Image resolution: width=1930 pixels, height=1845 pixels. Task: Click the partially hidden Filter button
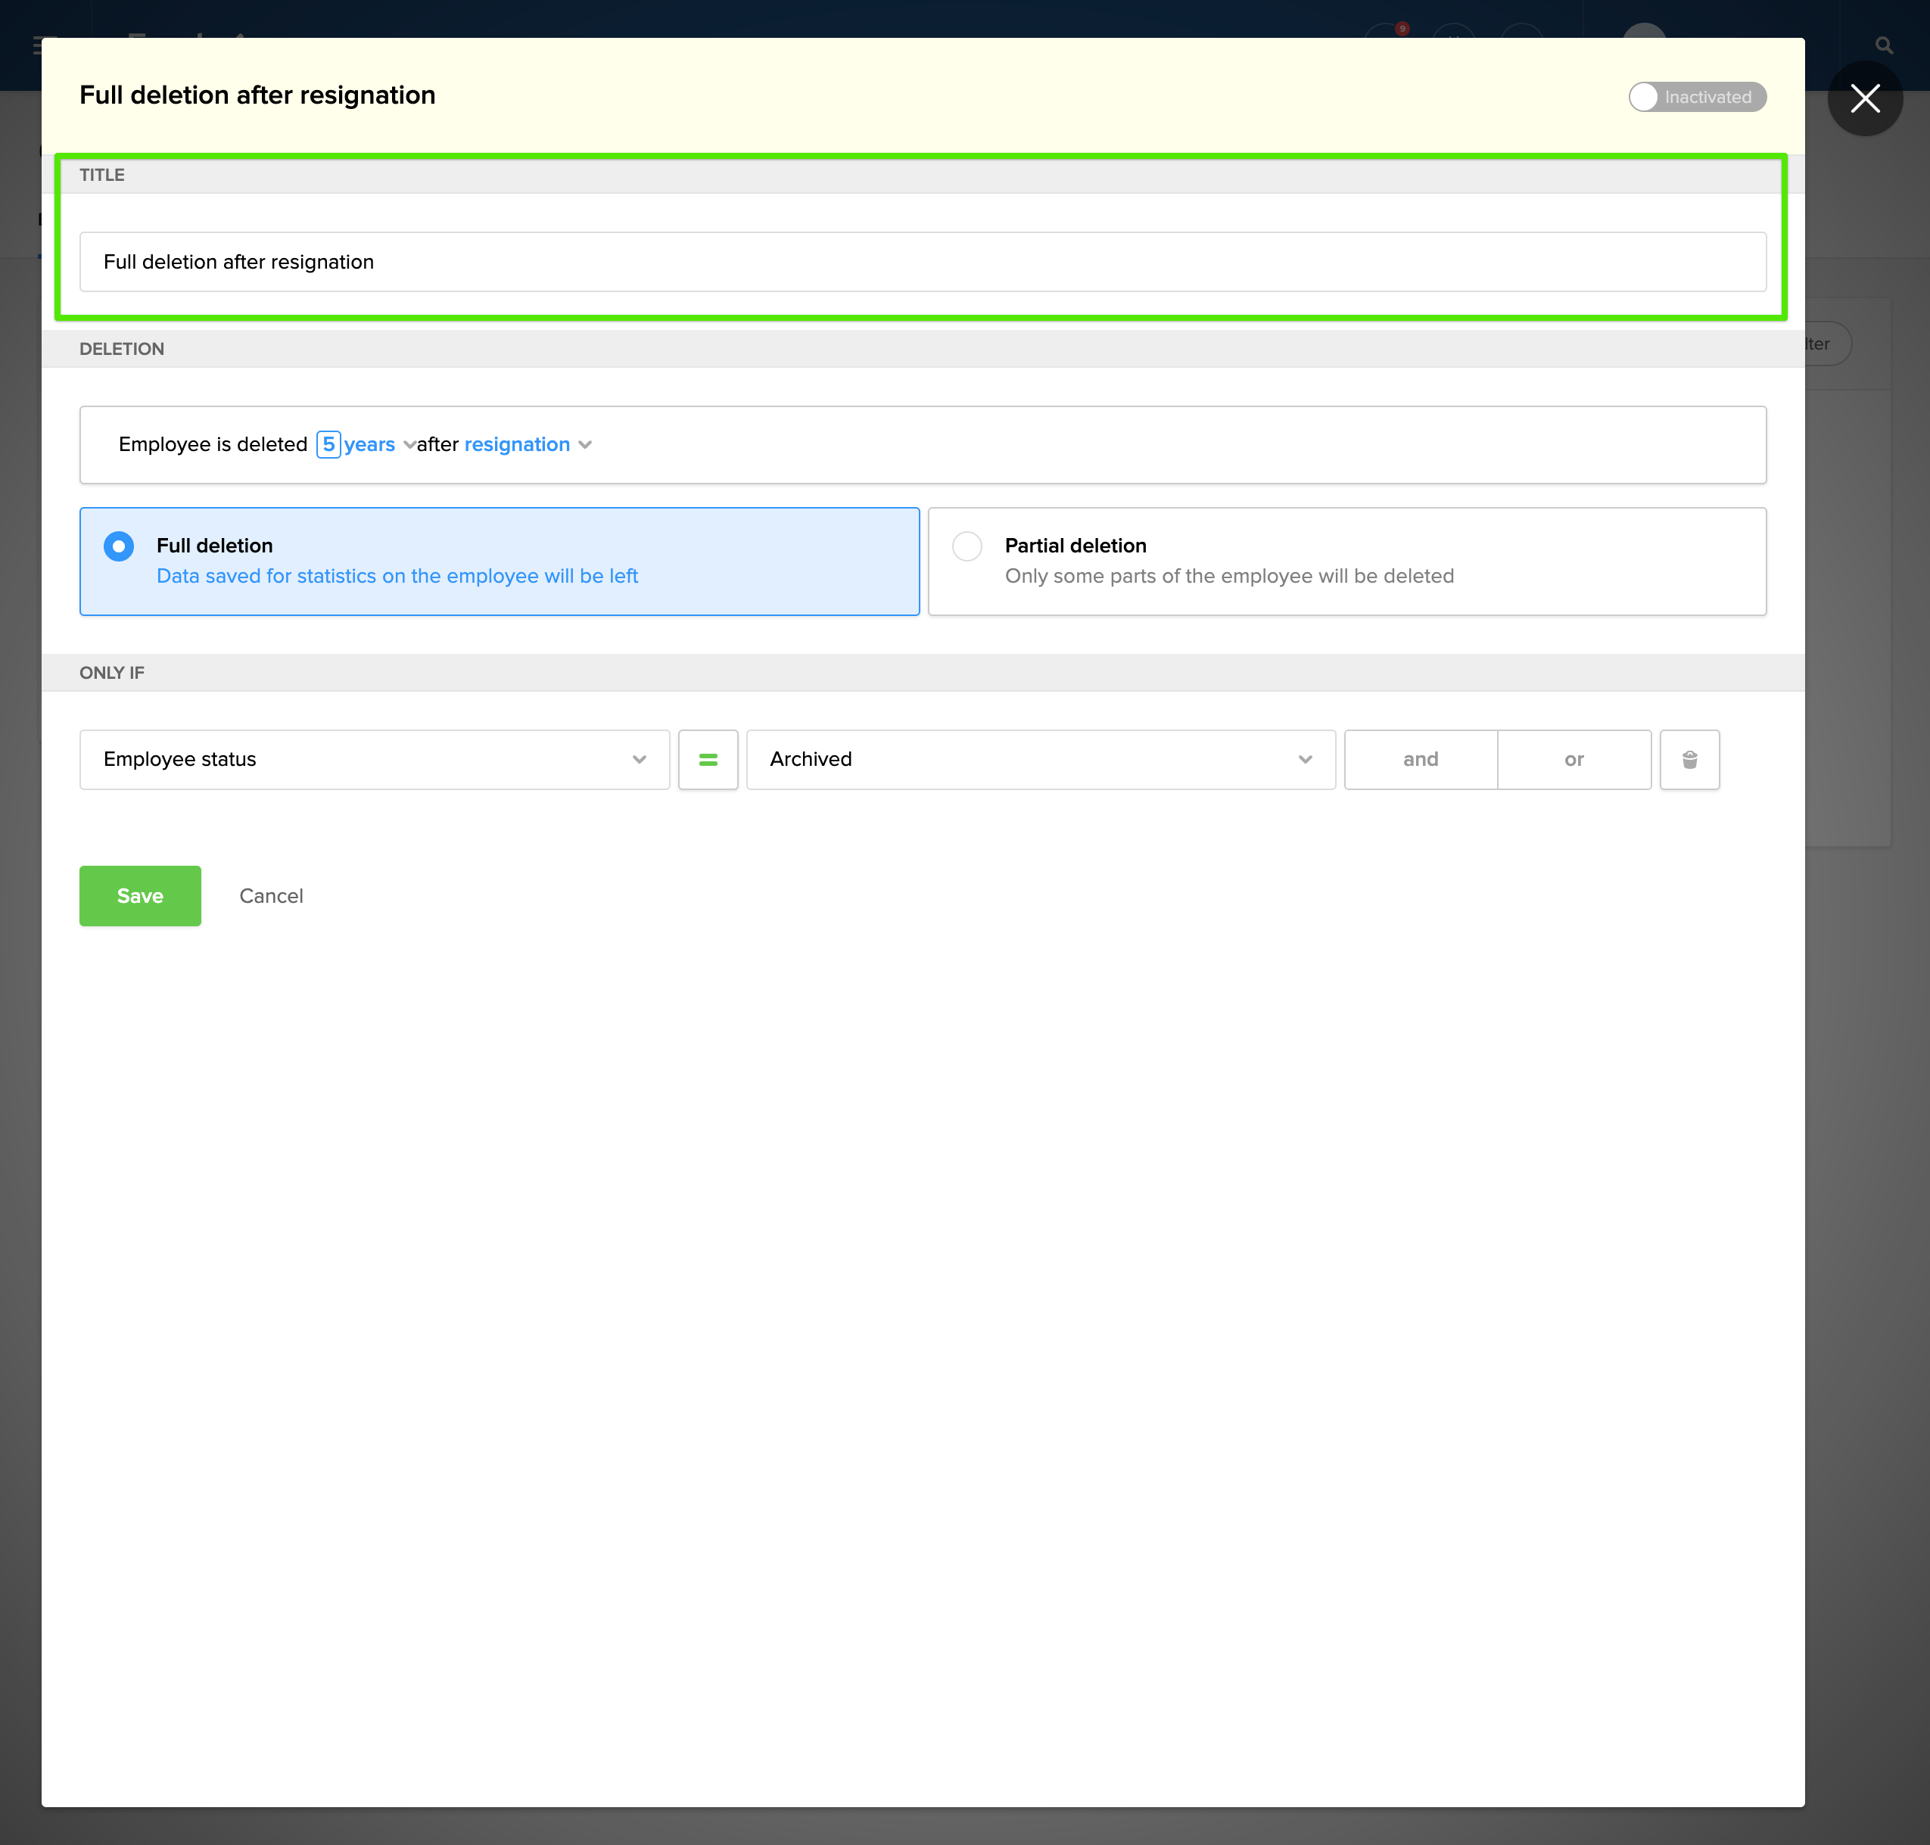[x=1827, y=344]
